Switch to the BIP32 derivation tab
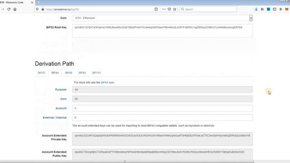This screenshot has width=290, height=163. pyautogui.click(x=41, y=72)
